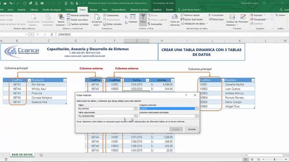Launch the Solver tool
The image size is (289, 162).
coord(280,15)
